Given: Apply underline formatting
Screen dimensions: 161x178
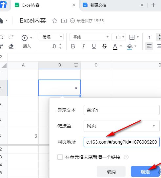Looking at the screenshot, I should [94, 46].
